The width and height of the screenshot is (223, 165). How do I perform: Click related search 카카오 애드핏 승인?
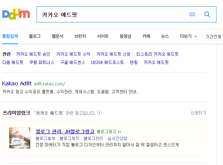click(33, 54)
